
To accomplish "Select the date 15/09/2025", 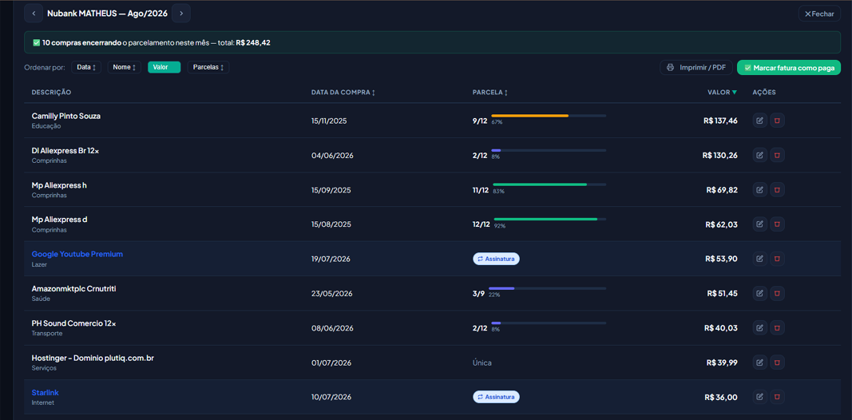I will [x=331, y=190].
